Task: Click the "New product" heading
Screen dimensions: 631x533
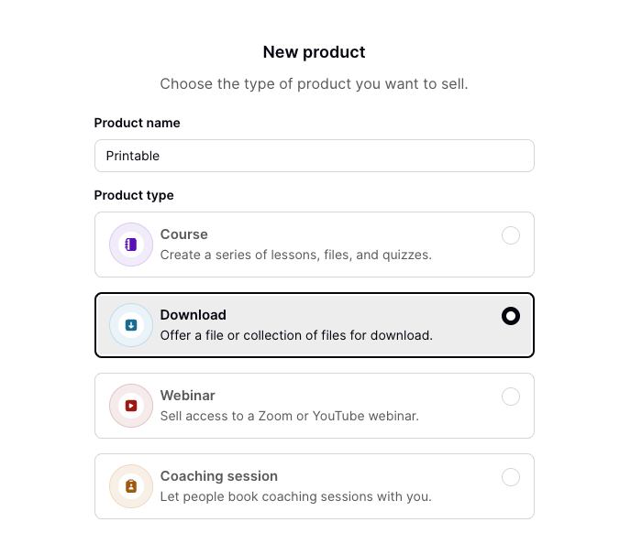Action: pyautogui.click(x=315, y=52)
